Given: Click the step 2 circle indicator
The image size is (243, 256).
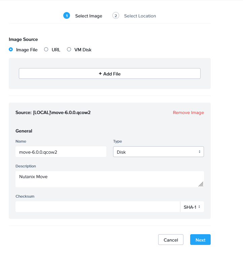Looking at the screenshot, I should [x=116, y=16].
